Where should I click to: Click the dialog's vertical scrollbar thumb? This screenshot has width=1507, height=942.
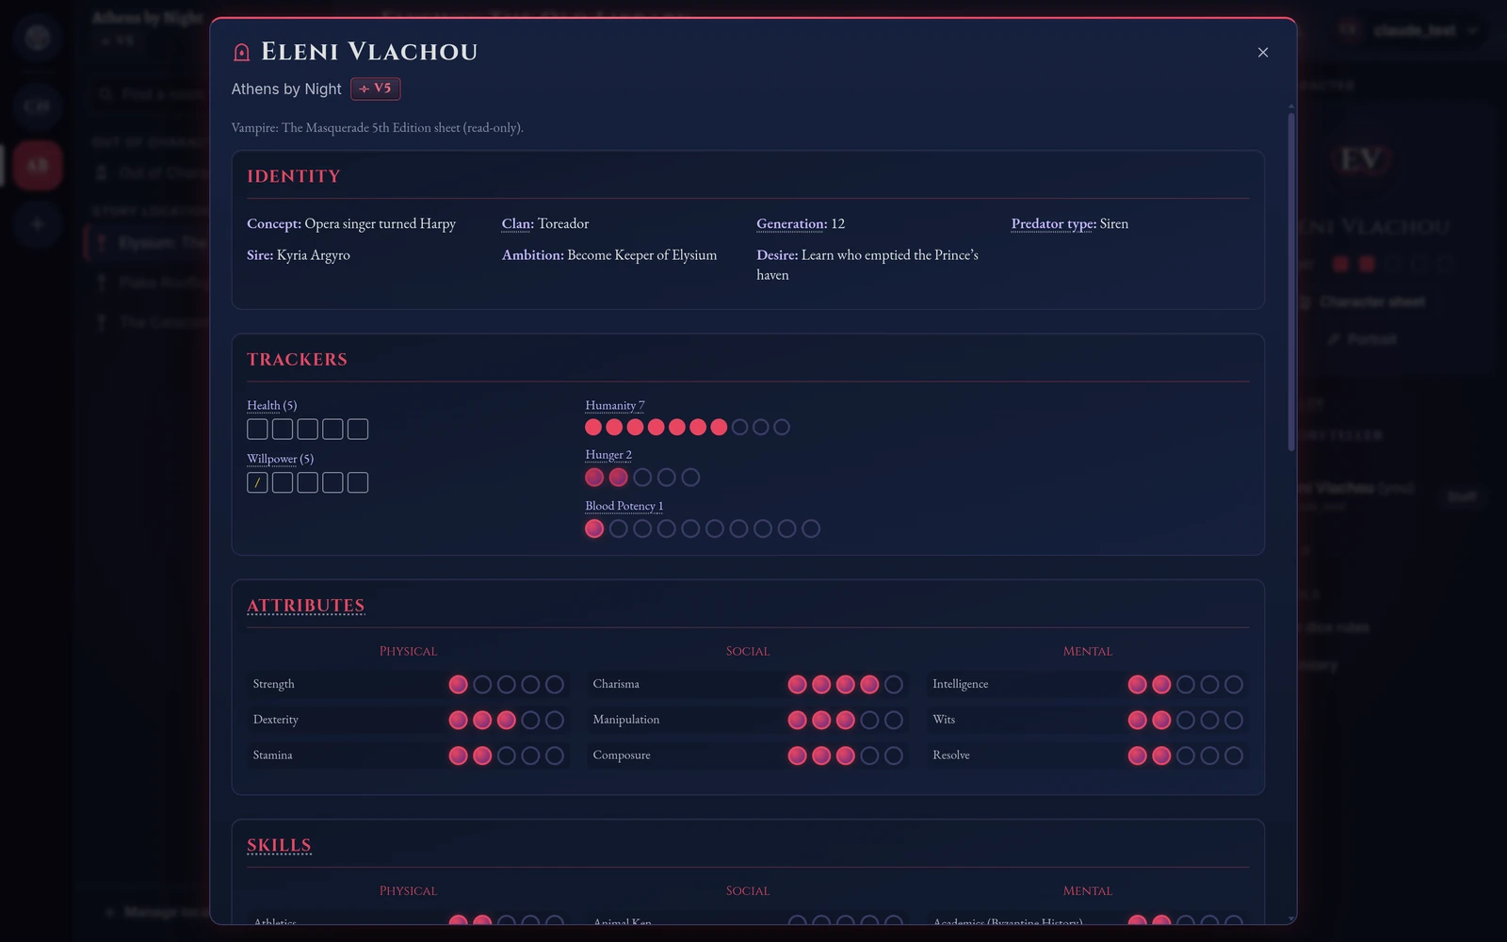pos(1291,282)
